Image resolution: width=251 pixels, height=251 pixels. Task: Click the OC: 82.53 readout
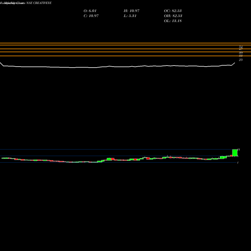(173, 11)
